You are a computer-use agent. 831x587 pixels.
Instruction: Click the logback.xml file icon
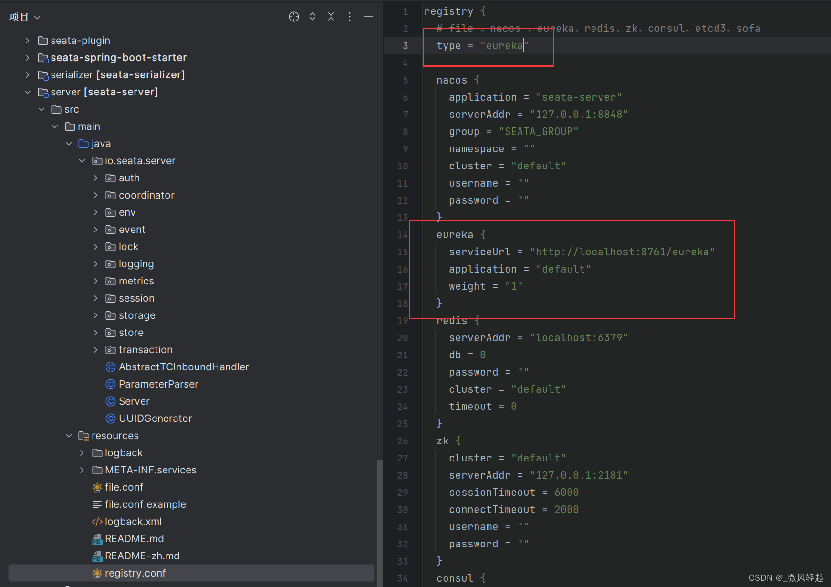97,522
